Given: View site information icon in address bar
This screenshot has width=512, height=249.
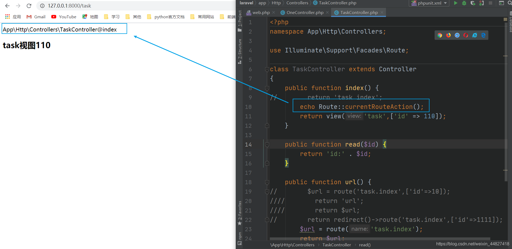Looking at the screenshot, I should coord(42,6).
